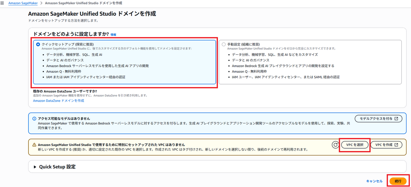Click the キャンセル button
This screenshot has height=187, width=411.
tap(374, 181)
